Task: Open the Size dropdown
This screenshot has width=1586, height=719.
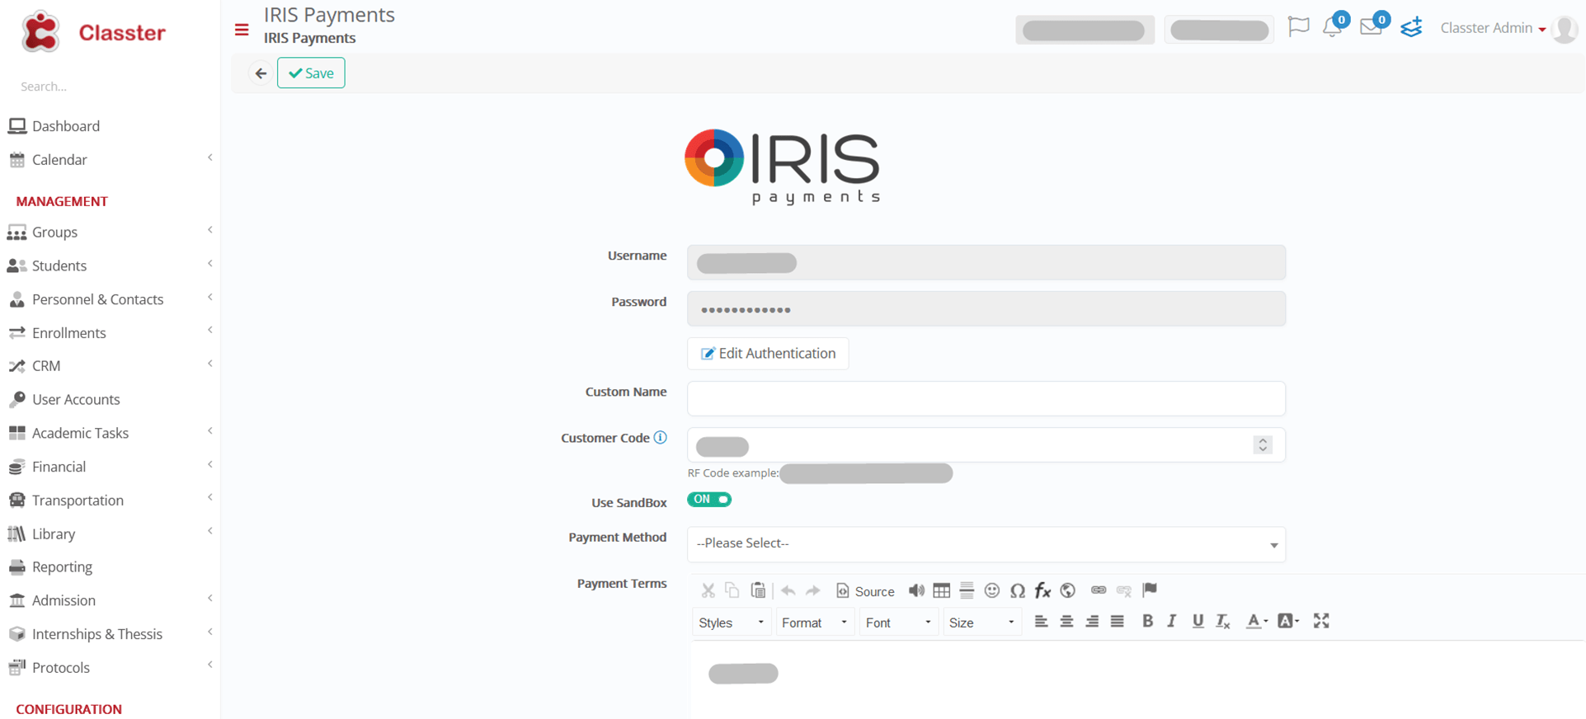Action: pyautogui.click(x=981, y=623)
